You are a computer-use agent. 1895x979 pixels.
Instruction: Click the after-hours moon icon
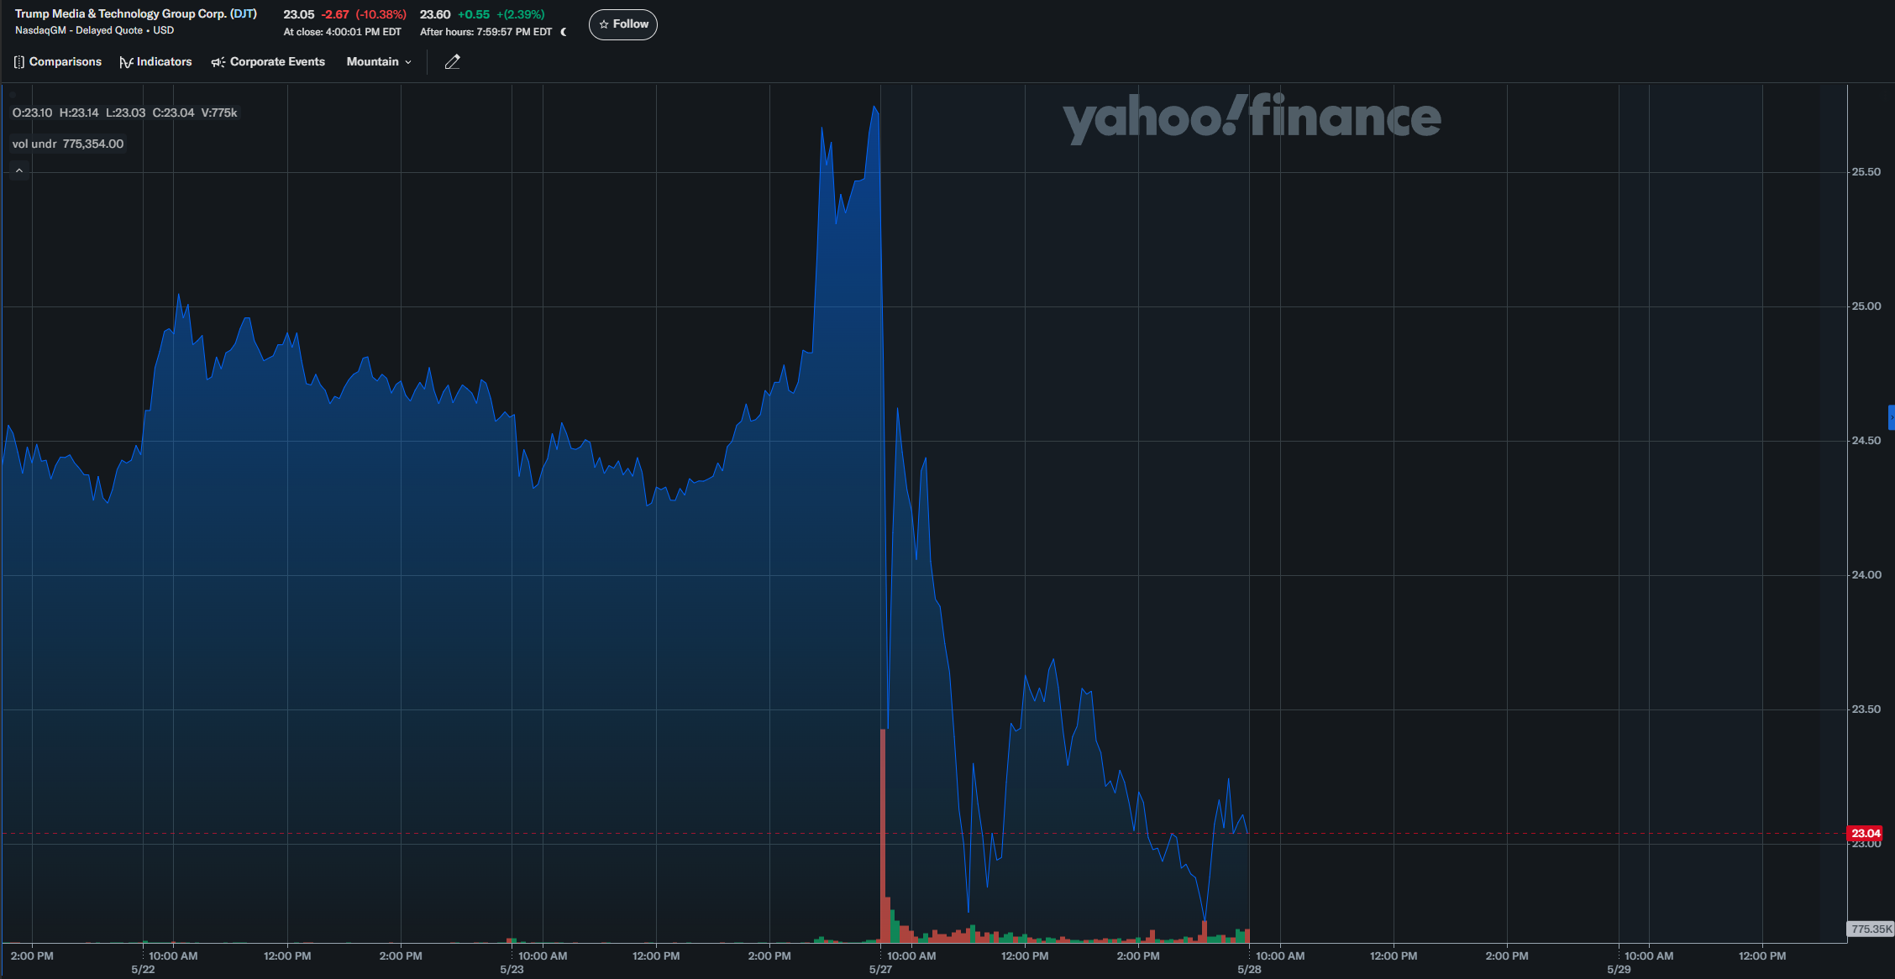pos(564,32)
